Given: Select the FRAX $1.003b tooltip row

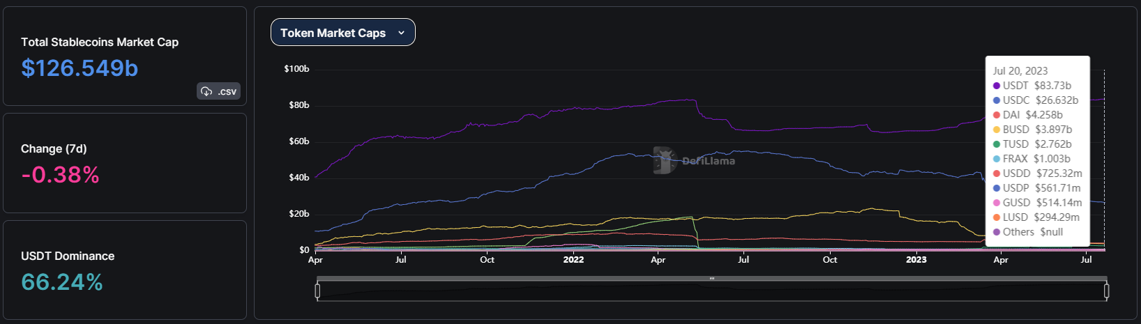Looking at the screenshot, I should (1036, 159).
